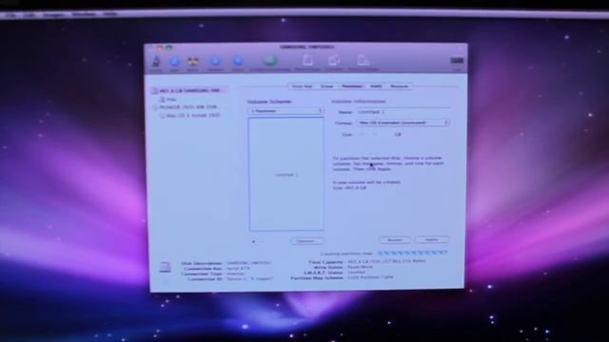The image size is (609, 342).
Task: Select the Partition tab
Action: point(352,86)
